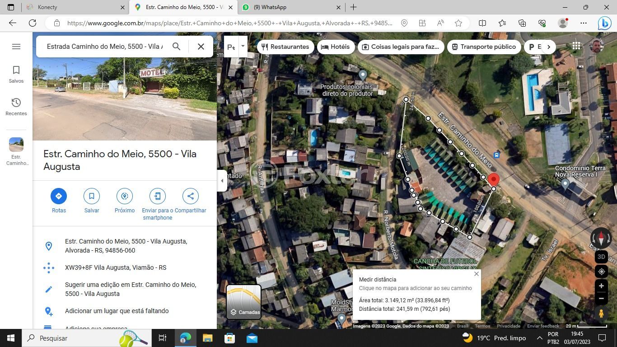Viewport: 617px width, 347px height.
Task: Click the Rotas directions icon
Action: (x=59, y=196)
